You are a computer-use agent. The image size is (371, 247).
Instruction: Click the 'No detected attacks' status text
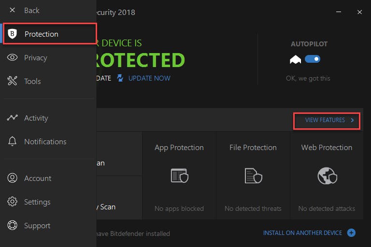point(327,208)
